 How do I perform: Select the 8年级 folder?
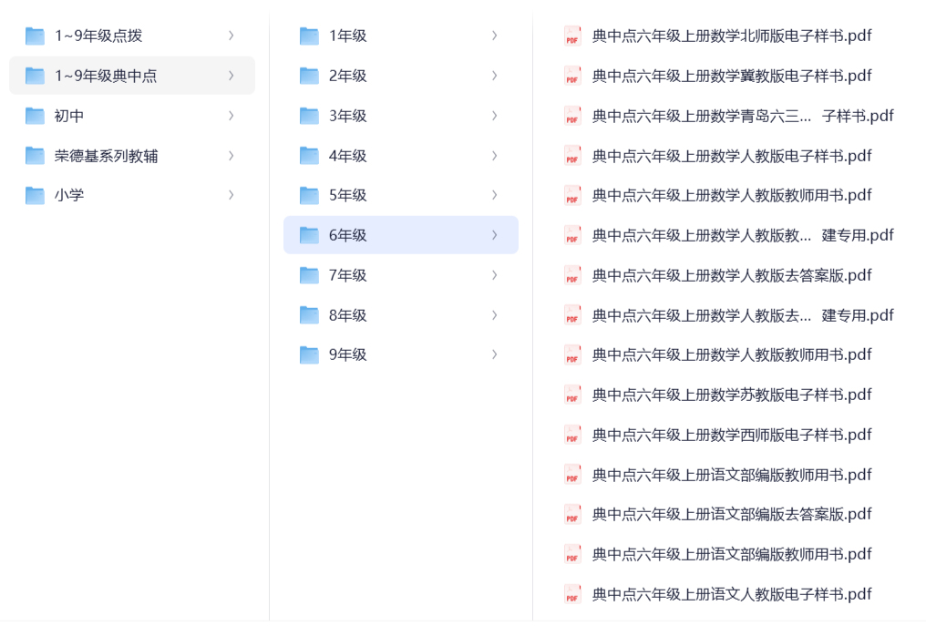[348, 315]
